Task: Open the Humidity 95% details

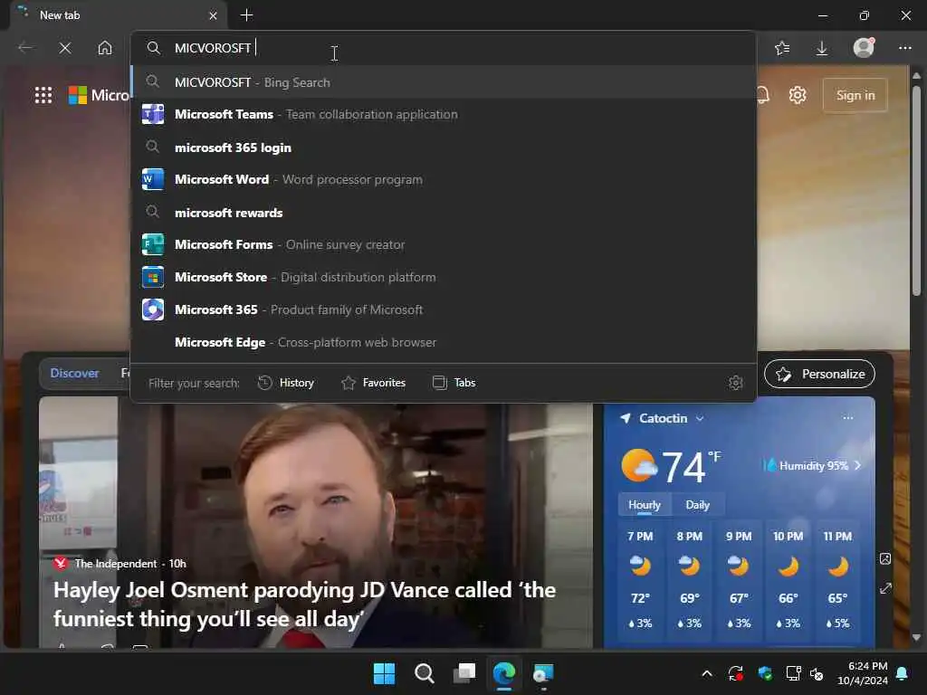Action: tap(812, 466)
